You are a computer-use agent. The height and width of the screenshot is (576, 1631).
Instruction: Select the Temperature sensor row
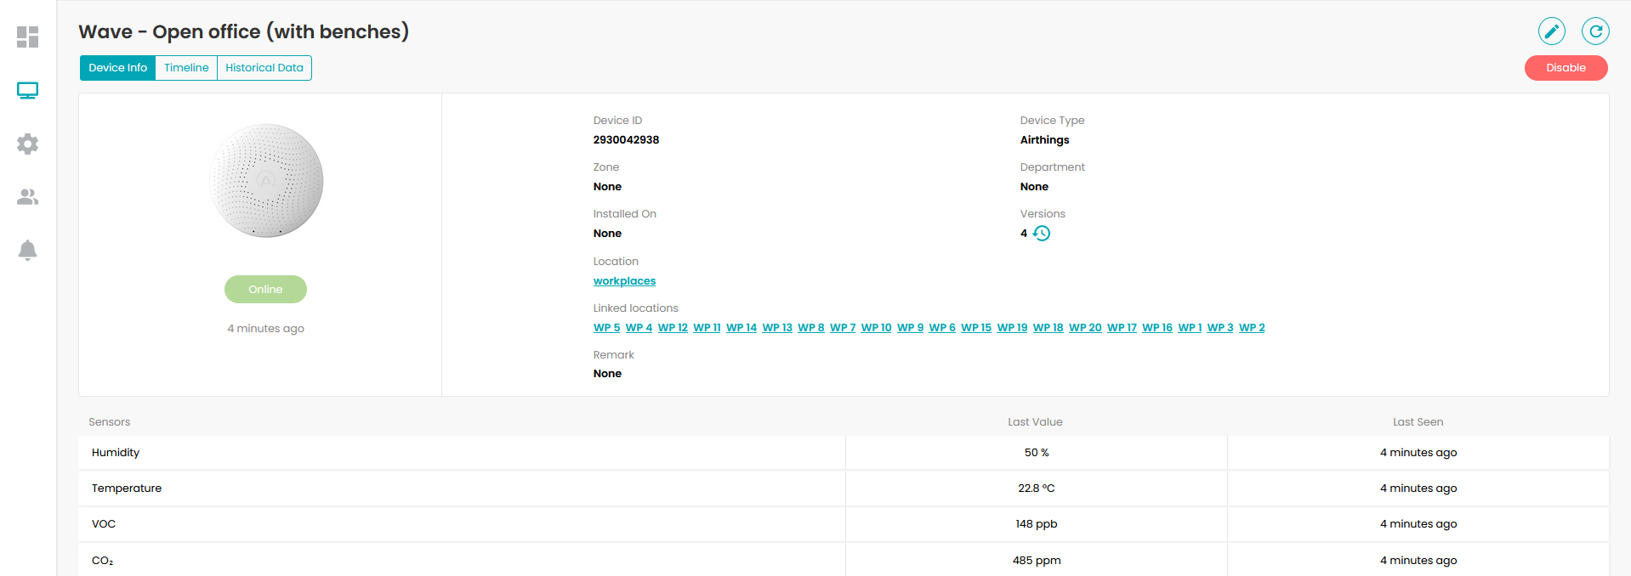click(x=844, y=488)
